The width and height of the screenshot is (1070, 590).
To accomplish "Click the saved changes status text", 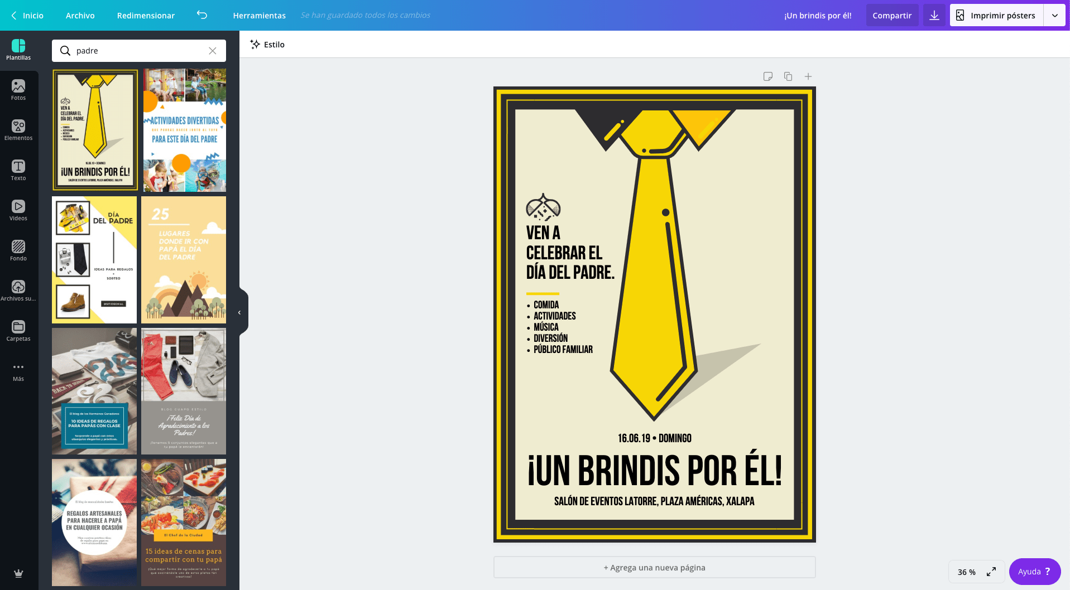I will tap(366, 15).
